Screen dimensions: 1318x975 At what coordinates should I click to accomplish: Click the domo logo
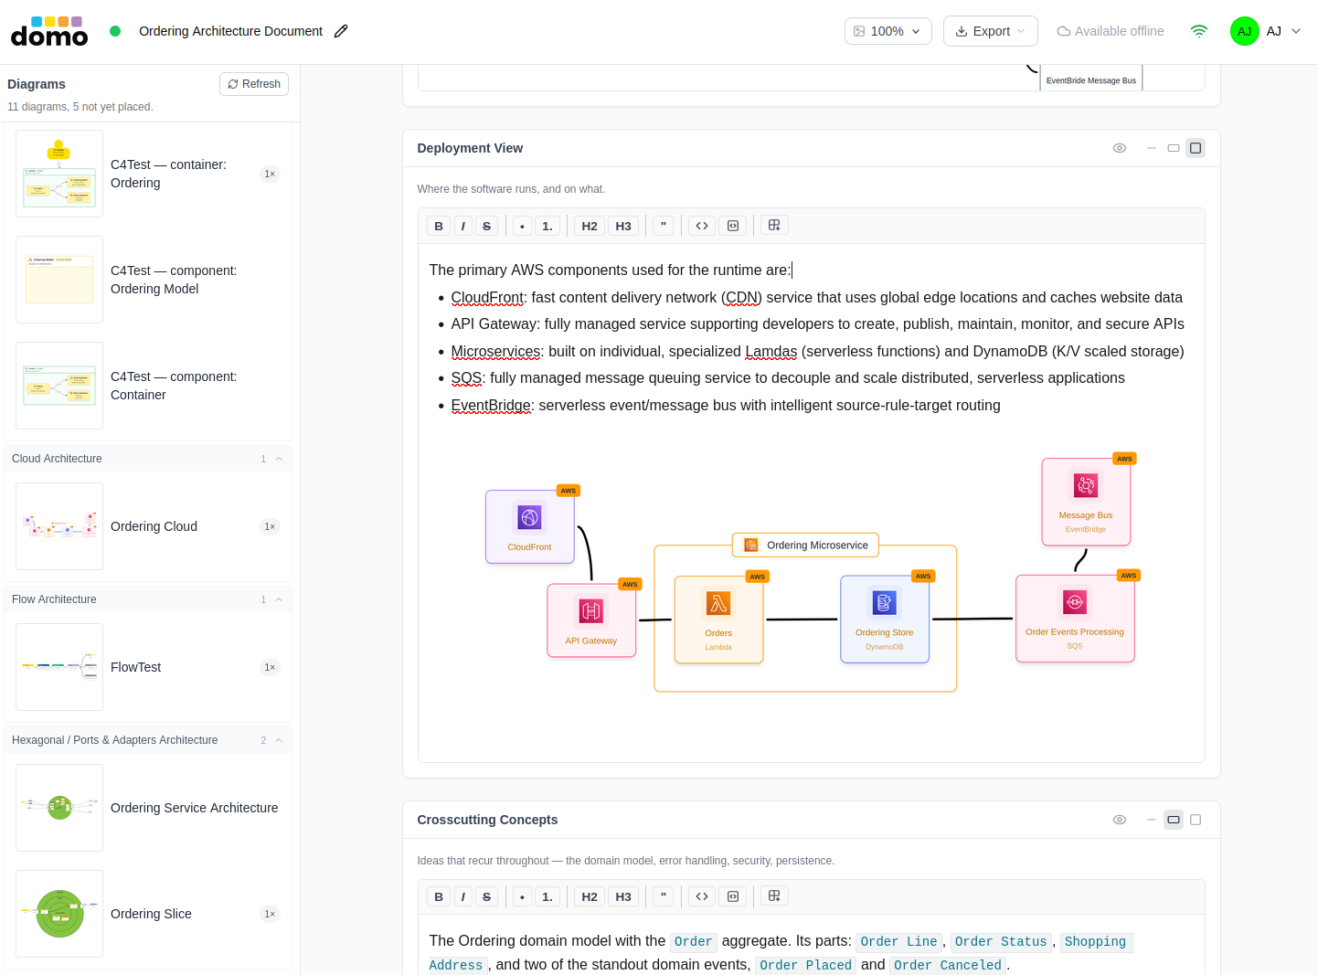coord(49,31)
